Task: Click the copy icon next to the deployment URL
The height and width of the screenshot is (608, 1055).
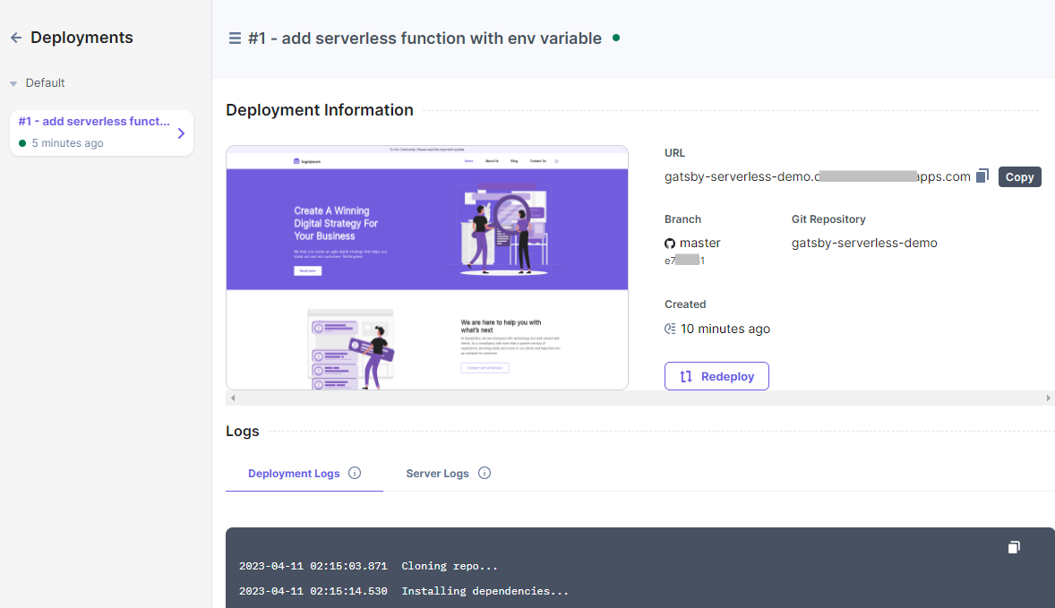Action: pyautogui.click(x=982, y=176)
